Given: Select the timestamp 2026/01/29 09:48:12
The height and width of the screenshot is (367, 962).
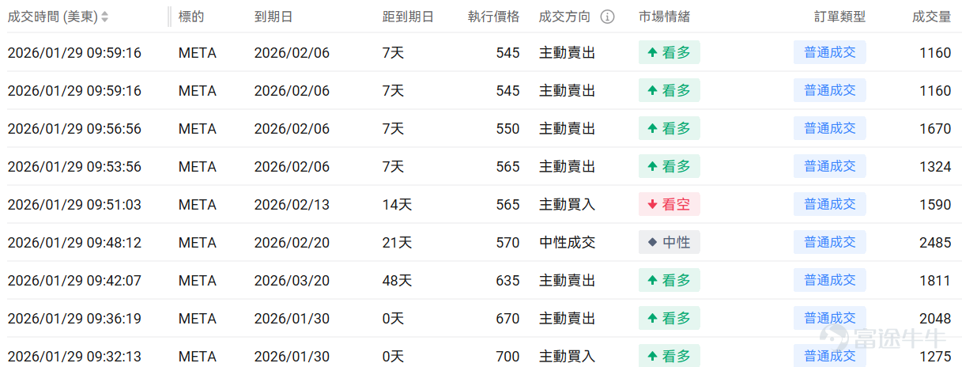Looking at the screenshot, I should 74,243.
